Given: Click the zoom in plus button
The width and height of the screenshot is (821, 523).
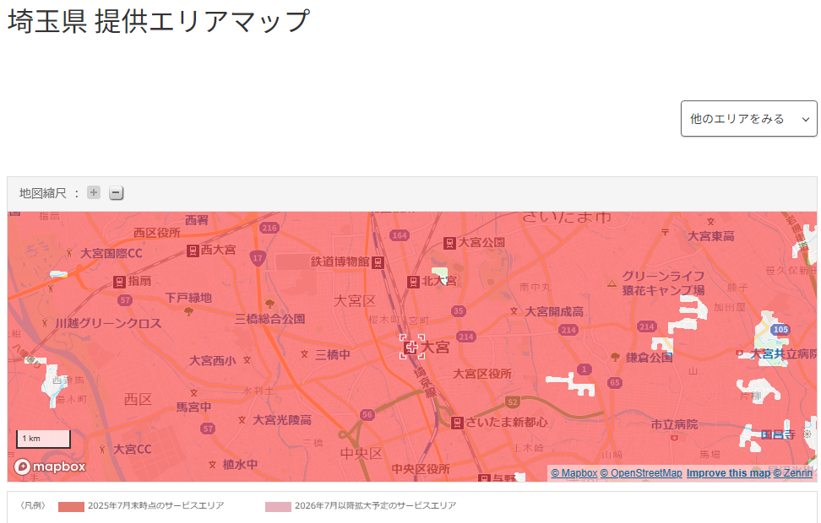Looking at the screenshot, I should (x=94, y=192).
